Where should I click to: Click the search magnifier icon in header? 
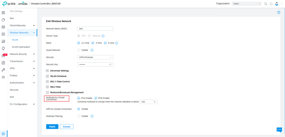click(x=266, y=4)
